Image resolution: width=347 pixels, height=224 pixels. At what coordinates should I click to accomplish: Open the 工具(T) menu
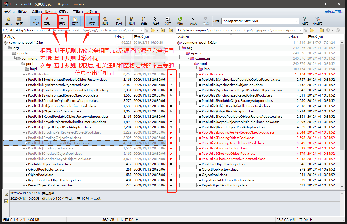tap(78, 12)
